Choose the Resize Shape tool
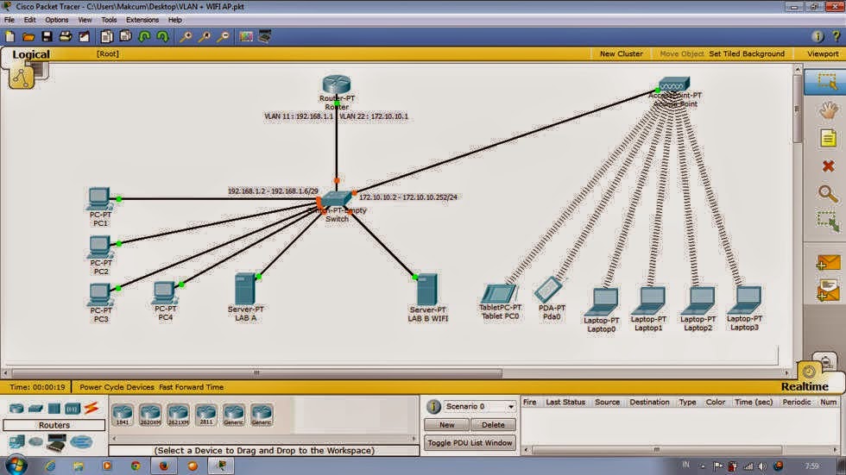 coord(828,222)
